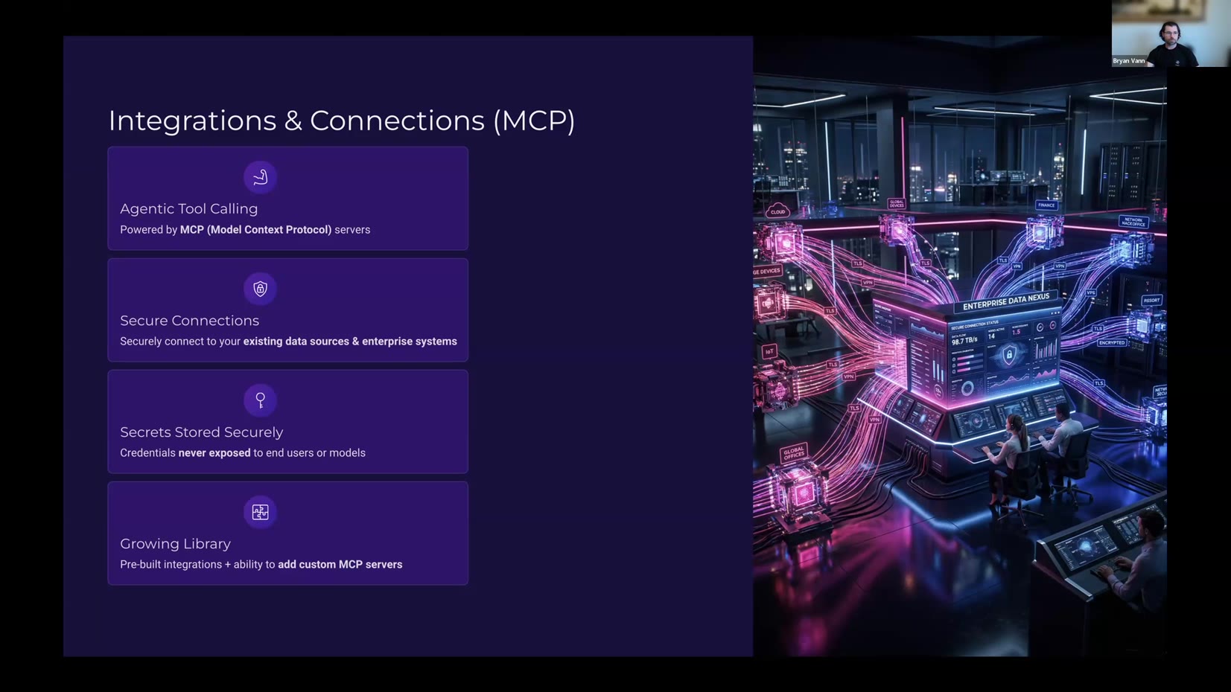Enable the ENCRYPTED badge on the right side
The height and width of the screenshot is (692, 1231).
(x=1112, y=342)
